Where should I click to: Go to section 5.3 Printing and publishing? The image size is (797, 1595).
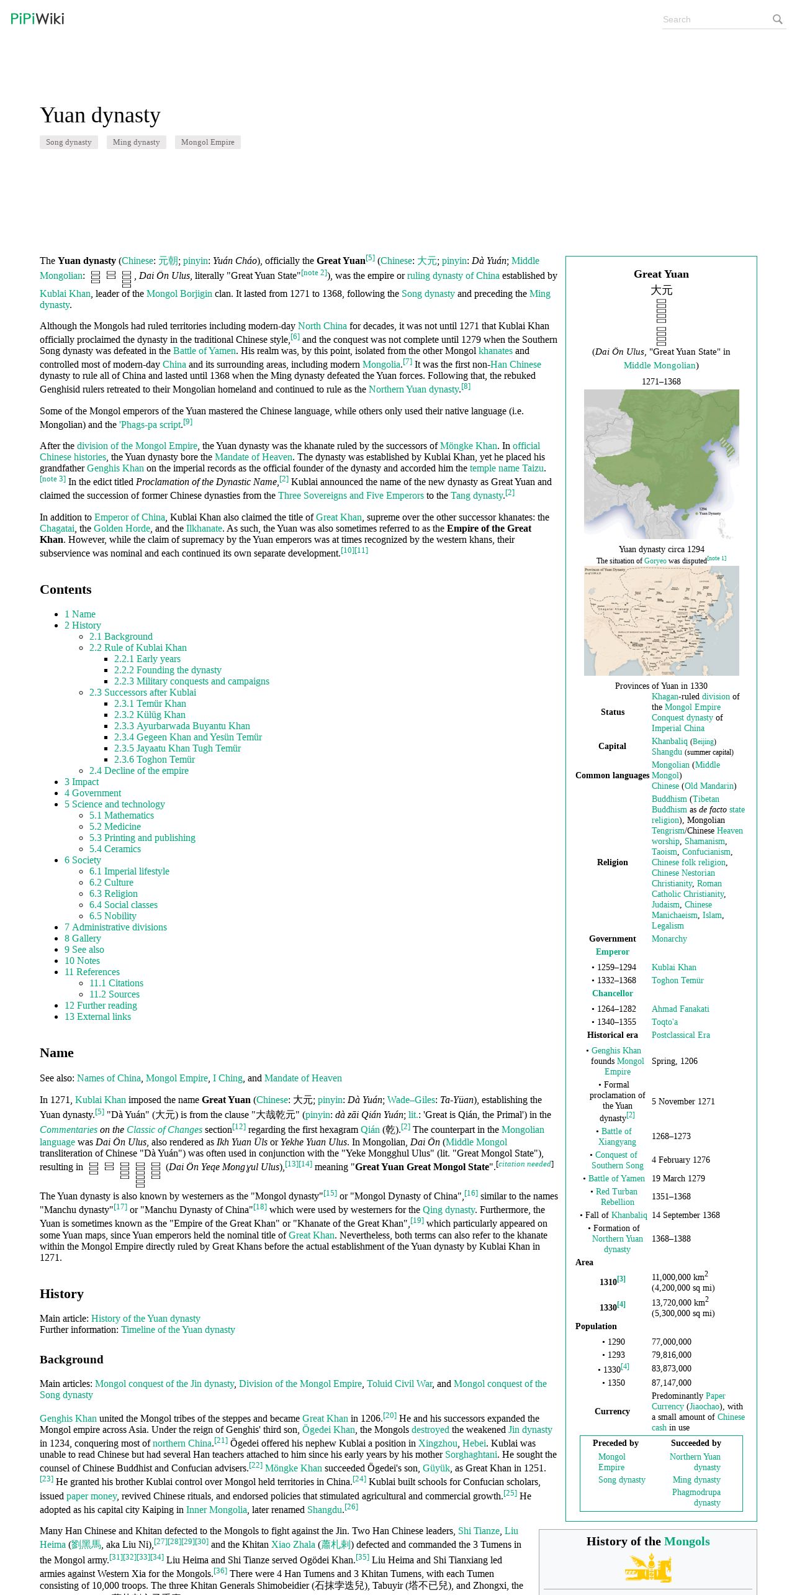[x=142, y=838]
